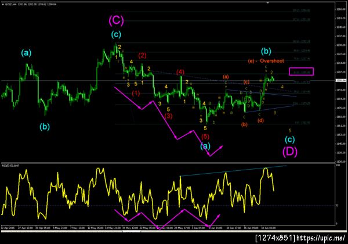
Task: Select the large magenta (D) wave label
Action: [289, 152]
